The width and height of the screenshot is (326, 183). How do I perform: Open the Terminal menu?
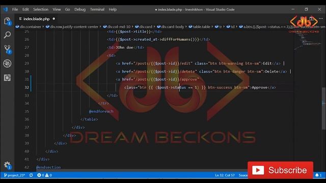coord(97,9)
